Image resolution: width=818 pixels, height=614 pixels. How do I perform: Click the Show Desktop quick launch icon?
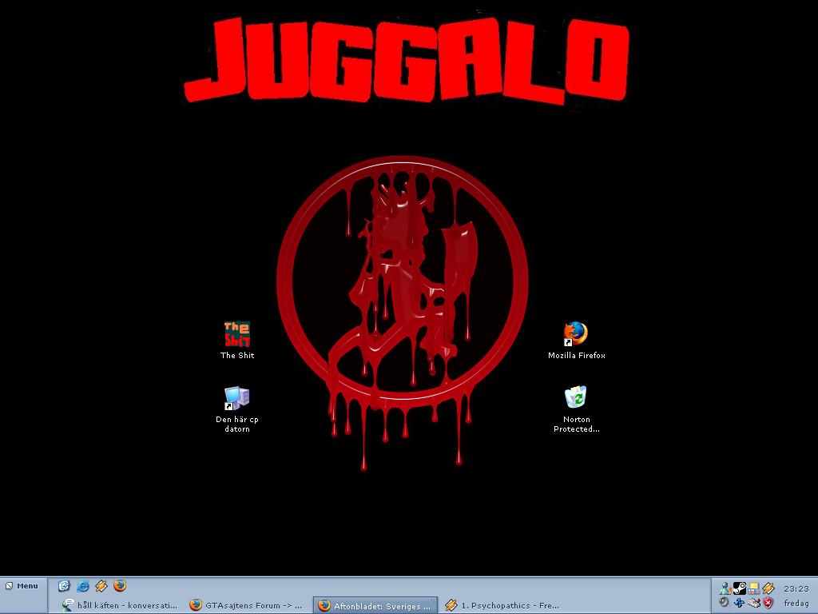[x=64, y=586]
